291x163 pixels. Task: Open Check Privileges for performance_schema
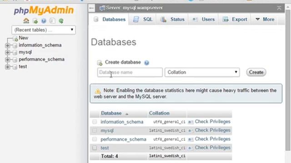(212, 139)
